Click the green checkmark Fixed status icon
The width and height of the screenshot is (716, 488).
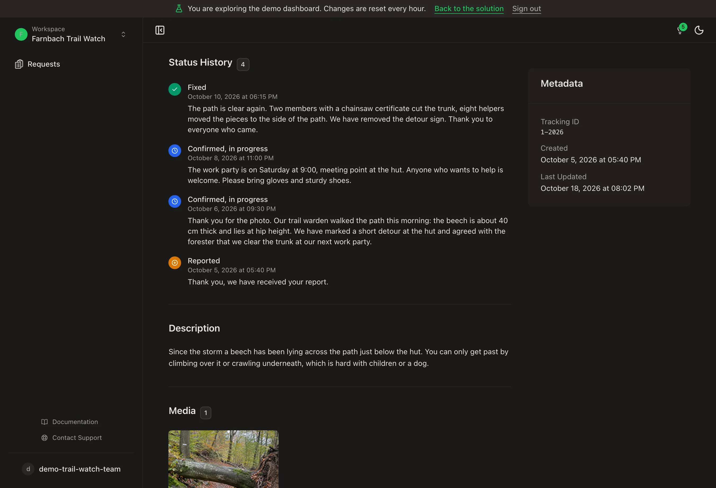(174, 89)
